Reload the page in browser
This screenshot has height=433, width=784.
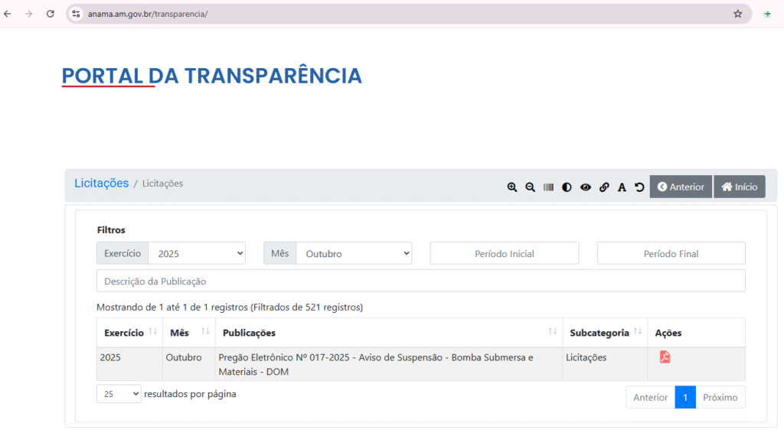pyautogui.click(x=51, y=14)
